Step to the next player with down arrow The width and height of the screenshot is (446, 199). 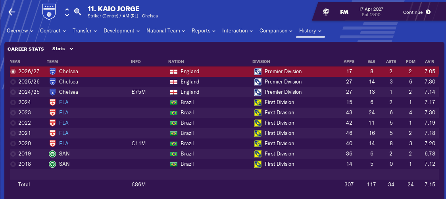(x=67, y=15)
